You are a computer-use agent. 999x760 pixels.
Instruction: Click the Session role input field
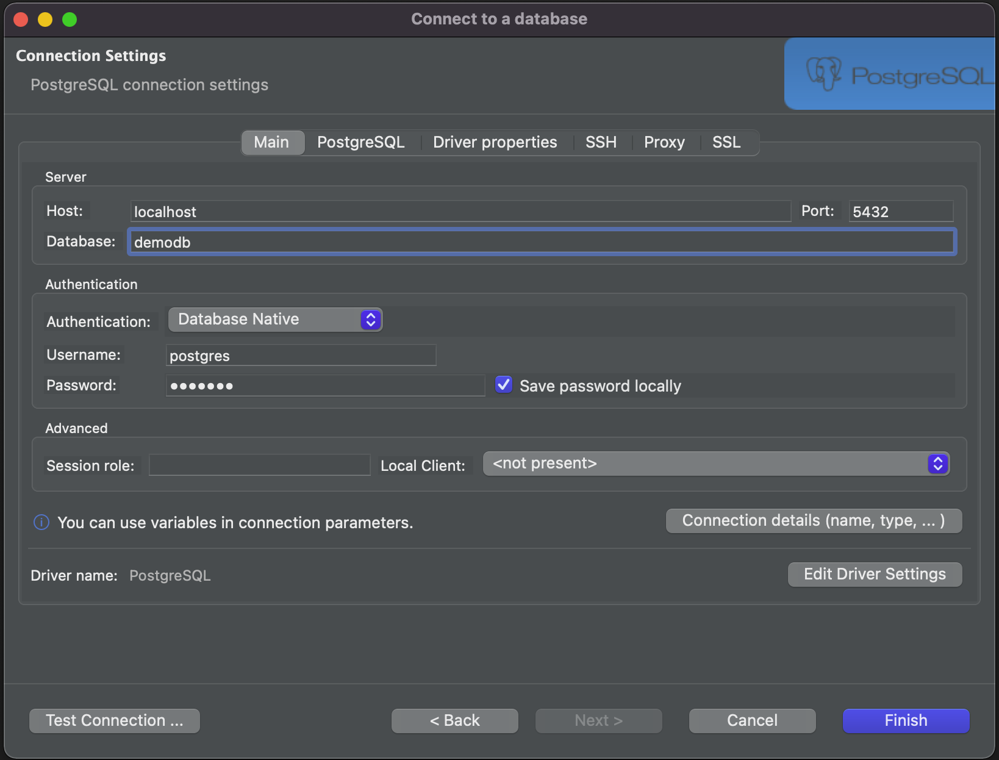(x=260, y=465)
